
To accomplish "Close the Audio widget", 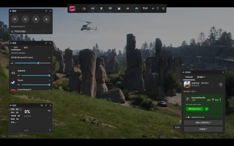I will (50, 43).
